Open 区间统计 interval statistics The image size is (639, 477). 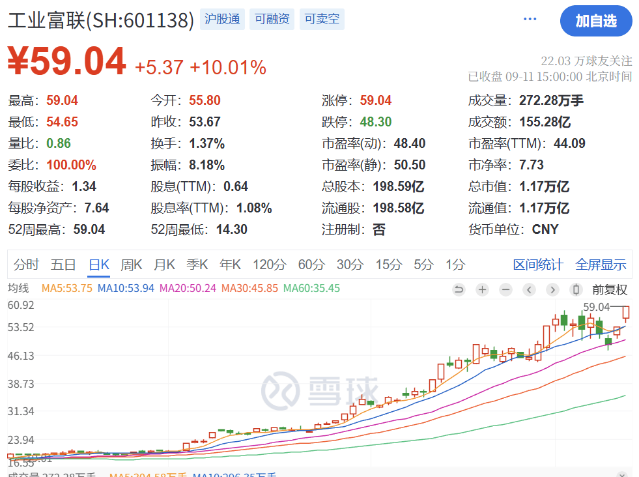[x=535, y=263]
